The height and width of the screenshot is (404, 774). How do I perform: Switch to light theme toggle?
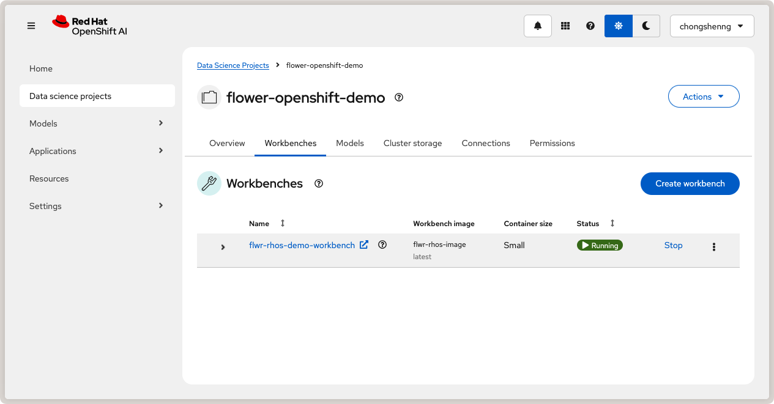click(x=619, y=26)
